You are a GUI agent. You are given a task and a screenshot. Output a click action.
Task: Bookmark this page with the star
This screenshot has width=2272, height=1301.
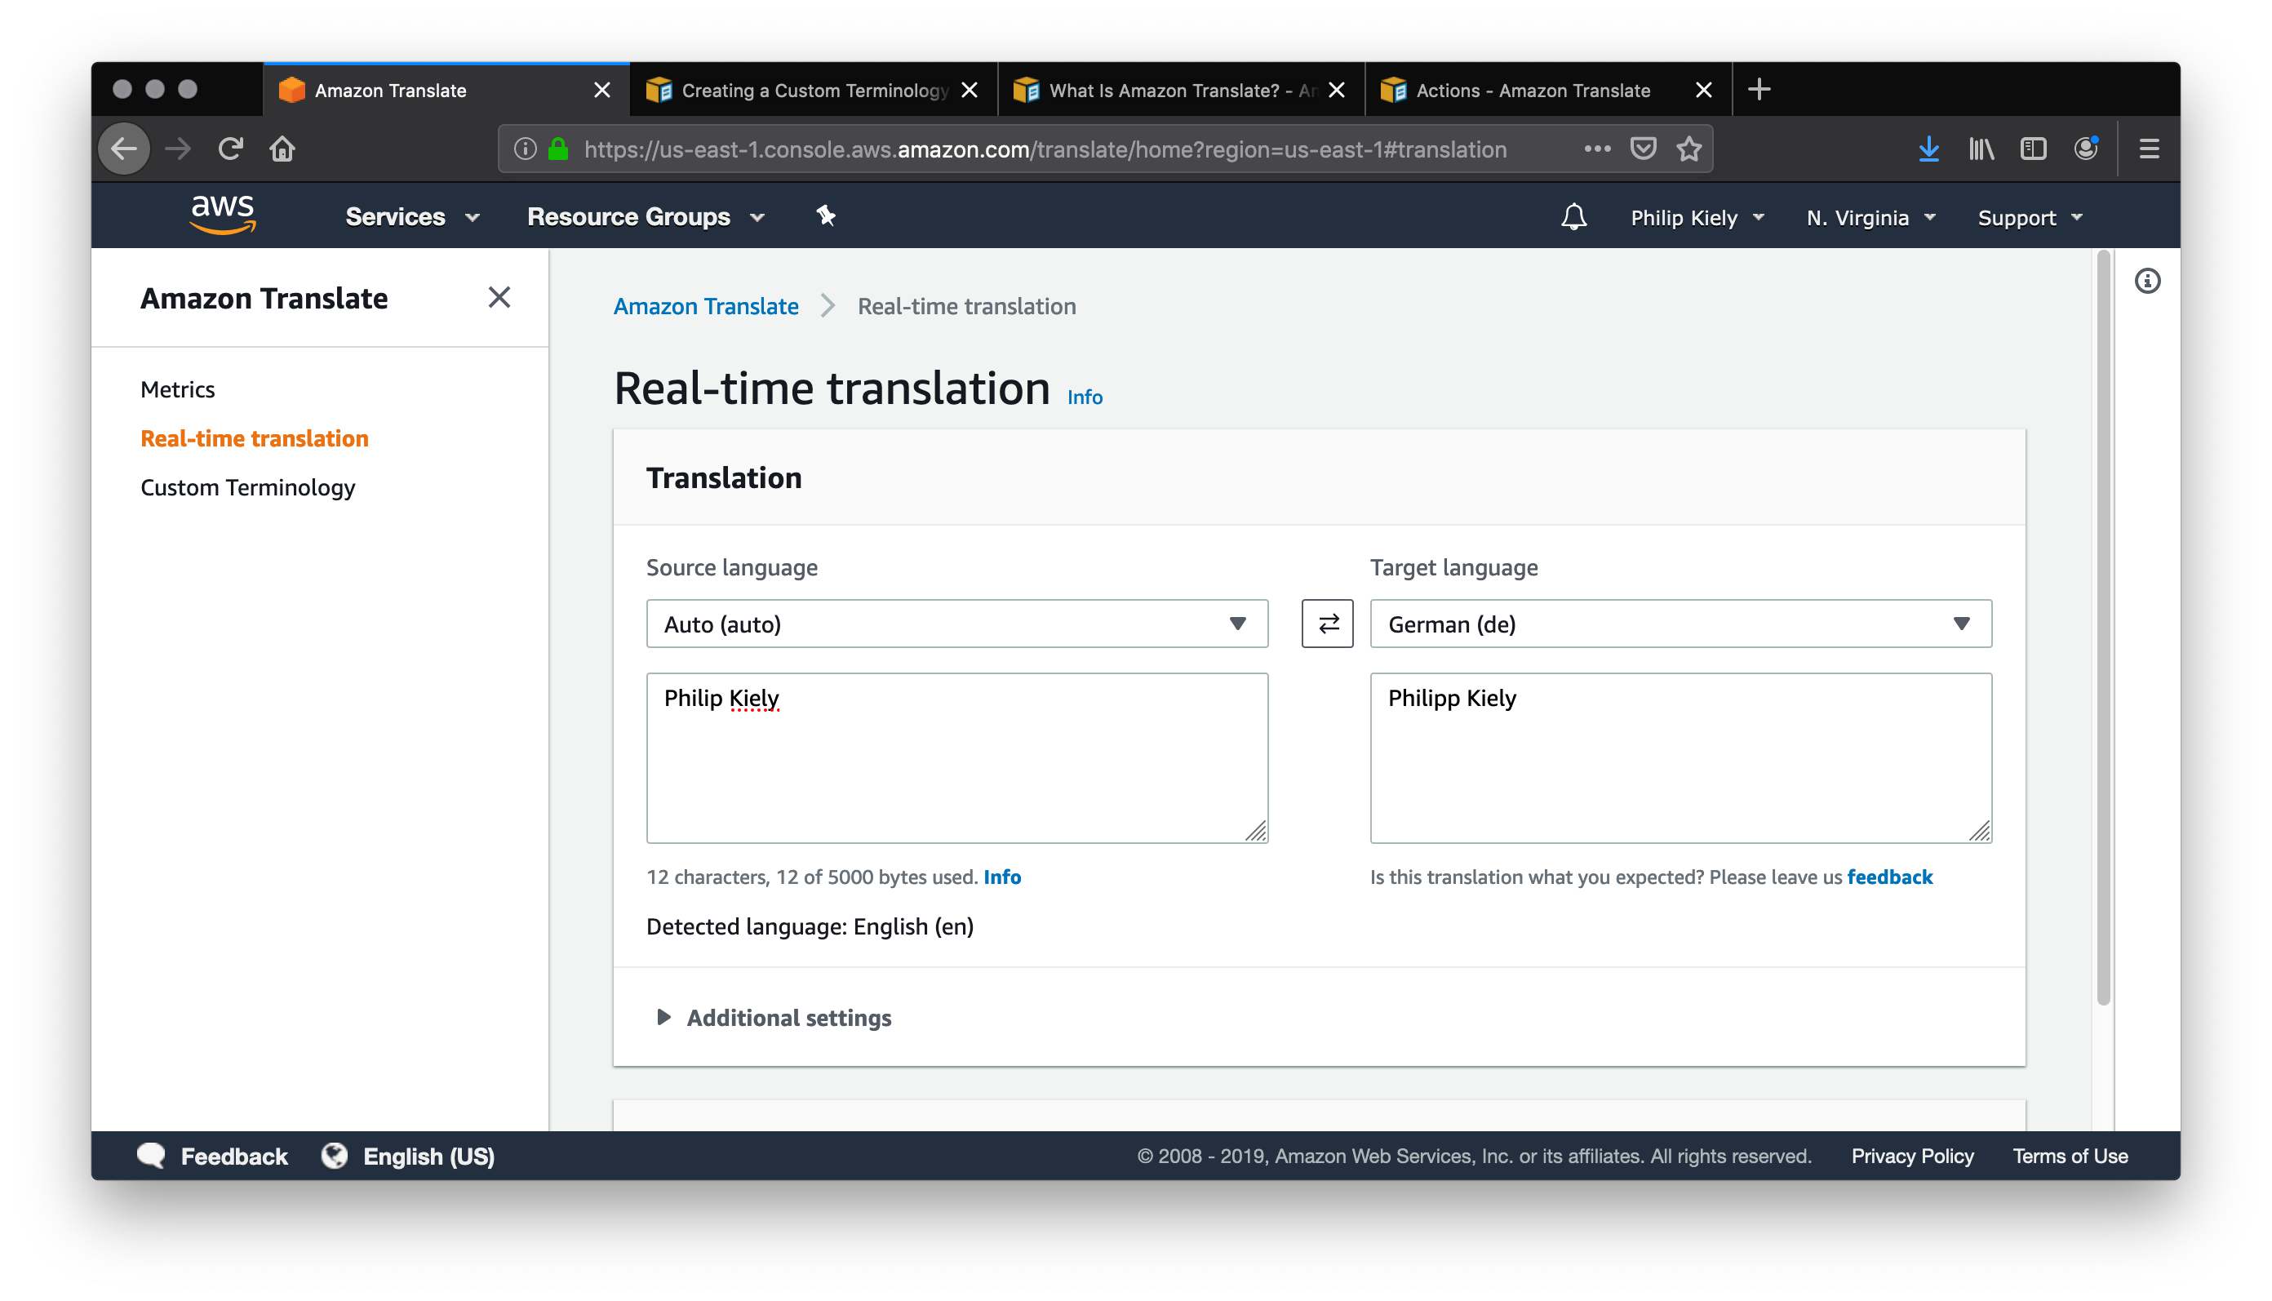pos(1688,149)
